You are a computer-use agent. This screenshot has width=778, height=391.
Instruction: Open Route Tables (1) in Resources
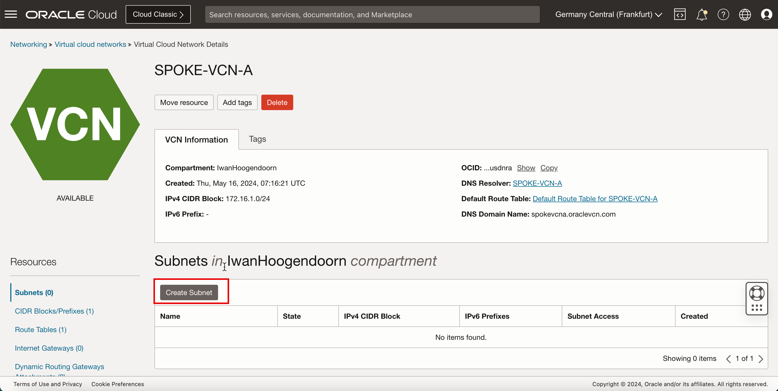(40, 330)
